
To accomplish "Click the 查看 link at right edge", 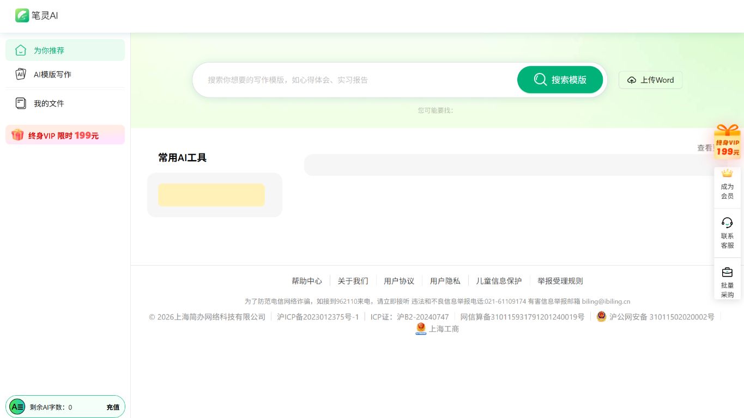I will 705,147.
